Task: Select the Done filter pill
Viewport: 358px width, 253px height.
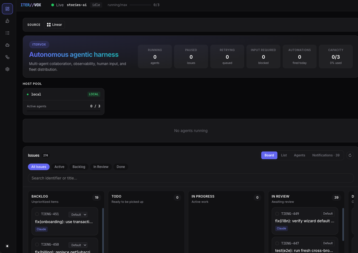Action: pyautogui.click(x=121, y=167)
